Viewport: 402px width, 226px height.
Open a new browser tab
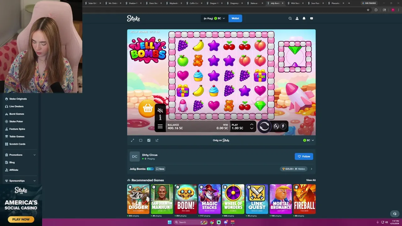click(x=349, y=3)
